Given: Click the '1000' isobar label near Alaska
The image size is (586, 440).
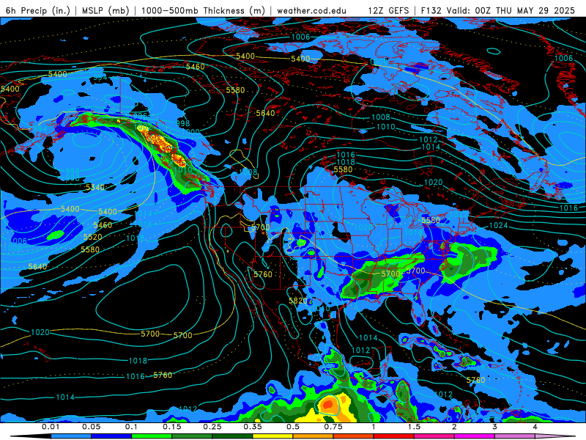Looking at the screenshot, I should point(190,132).
